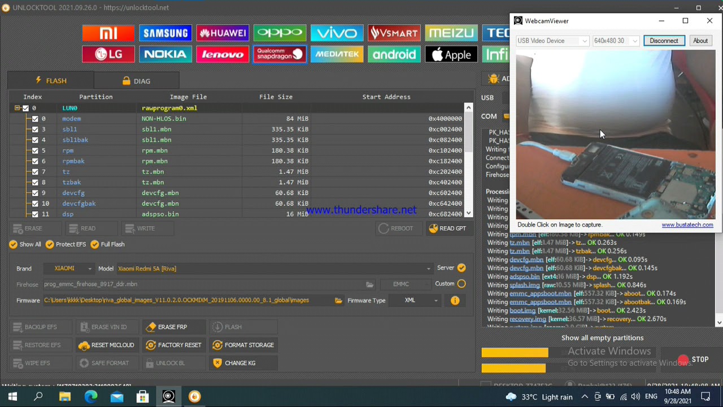723x407 pixels.
Task: Uncheck the devcfg partition checkbox
Action: (35, 193)
